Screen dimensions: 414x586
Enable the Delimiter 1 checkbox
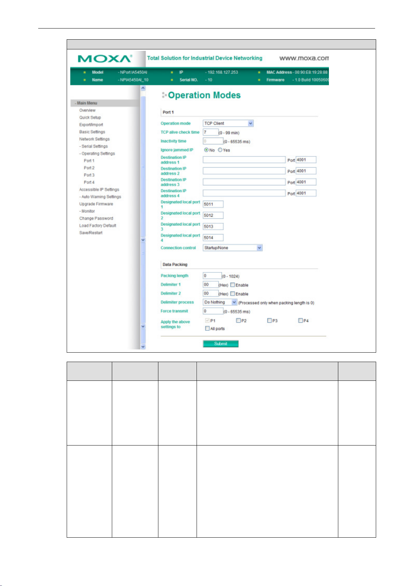[x=233, y=285]
